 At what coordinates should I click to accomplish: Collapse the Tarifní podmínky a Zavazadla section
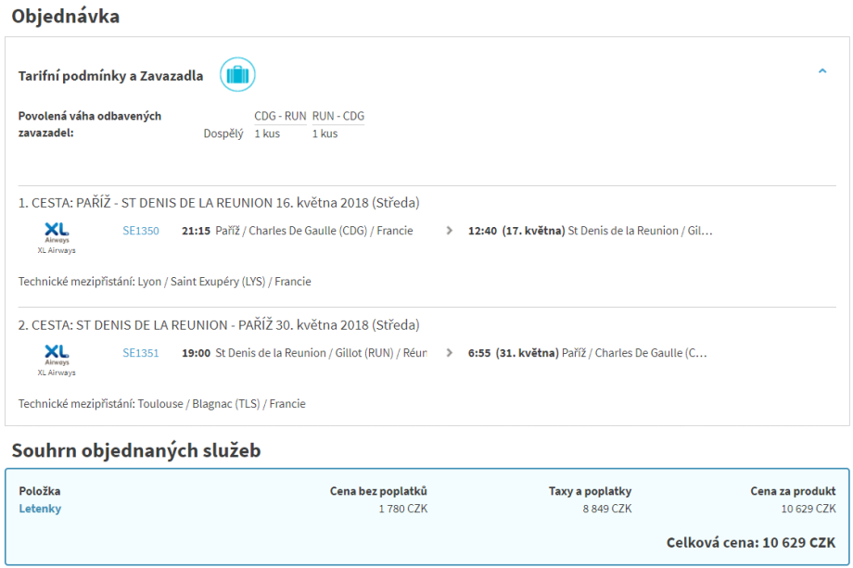(x=821, y=71)
